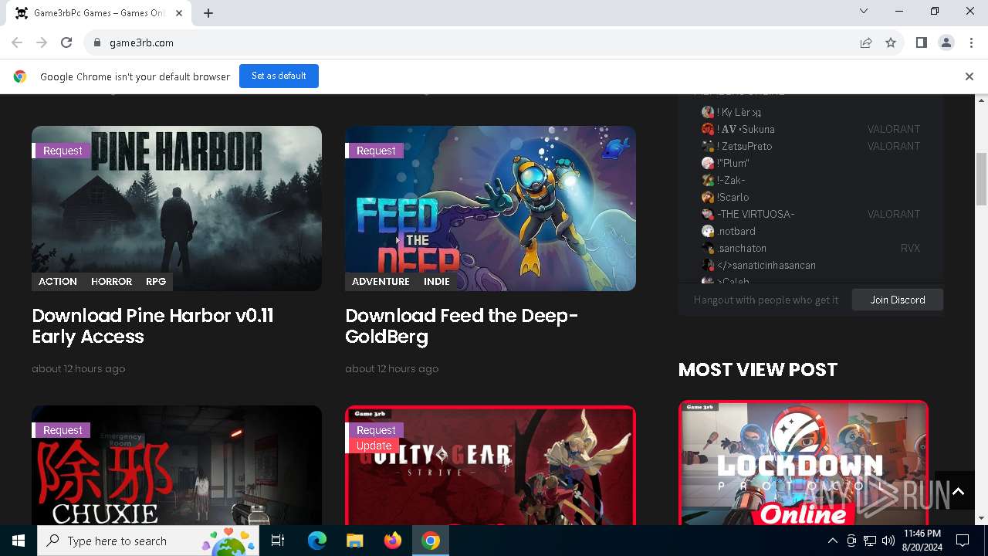
Task: Click Join Discord button
Action: (x=898, y=300)
